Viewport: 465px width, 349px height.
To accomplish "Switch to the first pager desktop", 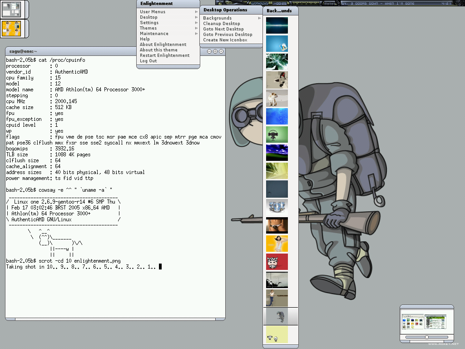I will click(x=11, y=9).
